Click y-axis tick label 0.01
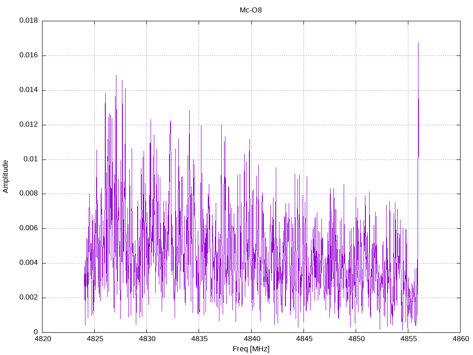The height and width of the screenshot is (355, 473). (x=31, y=159)
